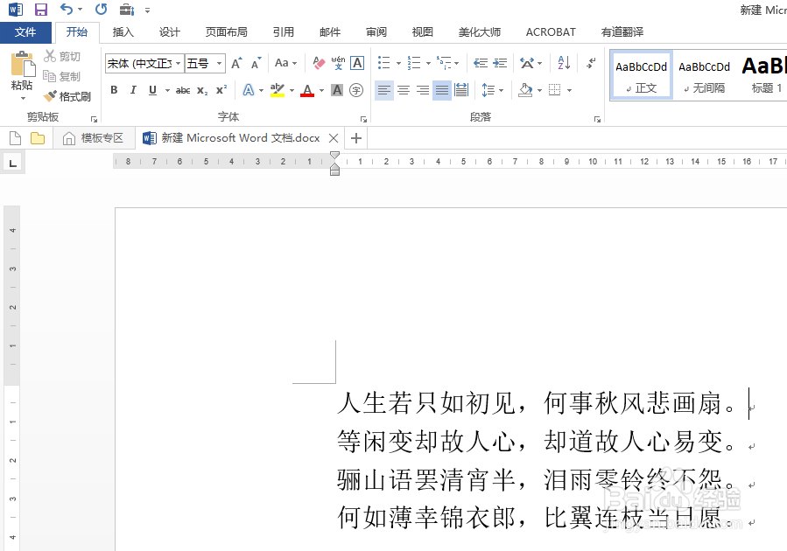Select 无间隔 (No Spacing) style
Screen dimensions: 787x551
704,76
